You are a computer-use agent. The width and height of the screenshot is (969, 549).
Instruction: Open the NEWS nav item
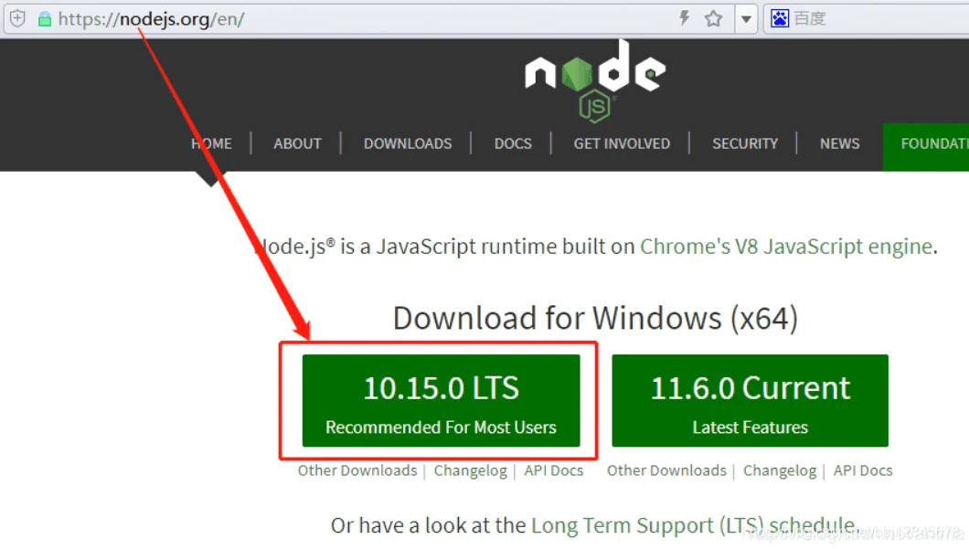[839, 144]
